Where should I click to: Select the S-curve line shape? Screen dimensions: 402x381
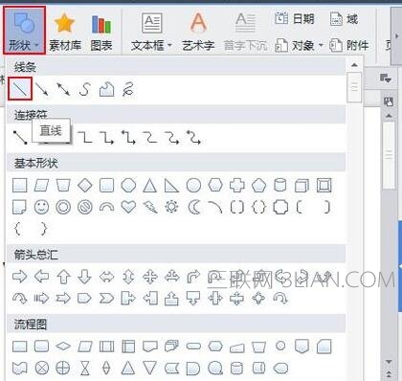pos(85,89)
